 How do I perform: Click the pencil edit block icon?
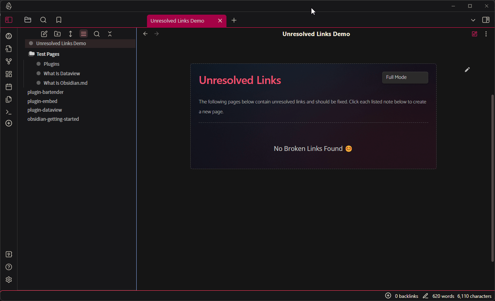coord(467,70)
